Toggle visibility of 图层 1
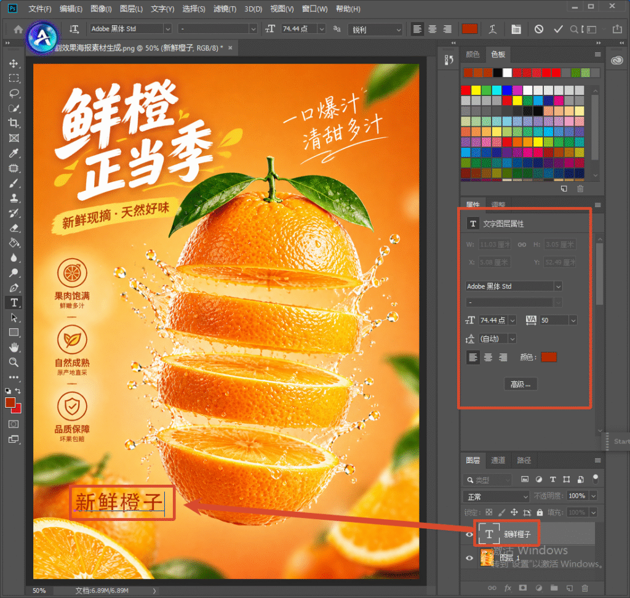 point(469,558)
